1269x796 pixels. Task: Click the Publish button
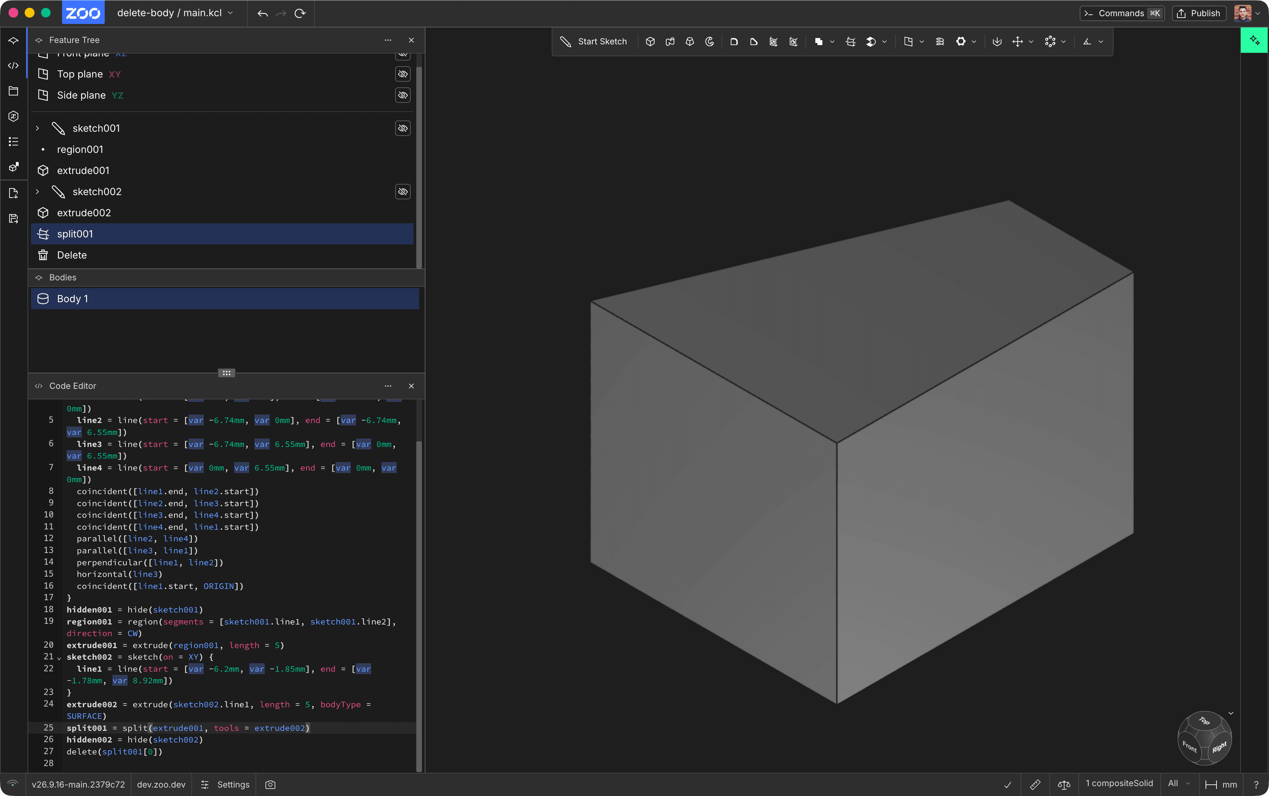pos(1199,13)
